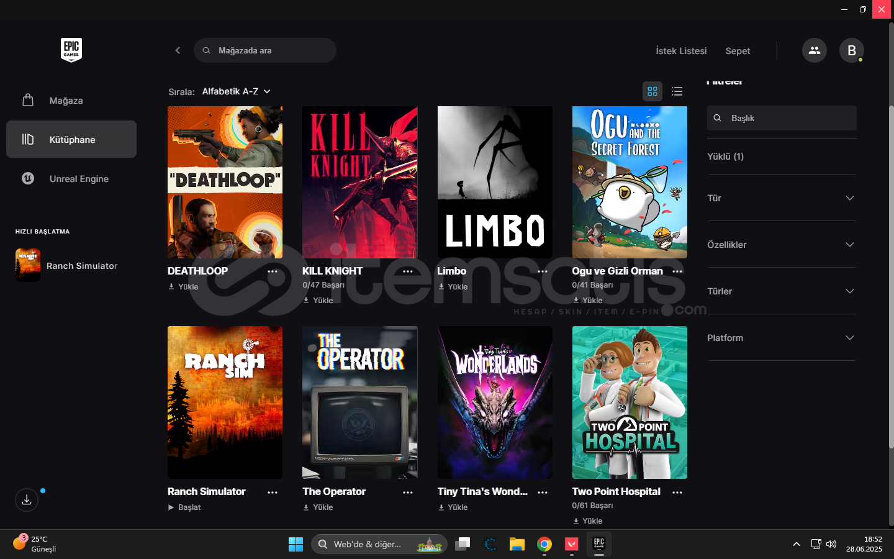Screen dimensions: 894x559
Task: Click Yükle under DEATHLOOP
Action: tap(183, 287)
